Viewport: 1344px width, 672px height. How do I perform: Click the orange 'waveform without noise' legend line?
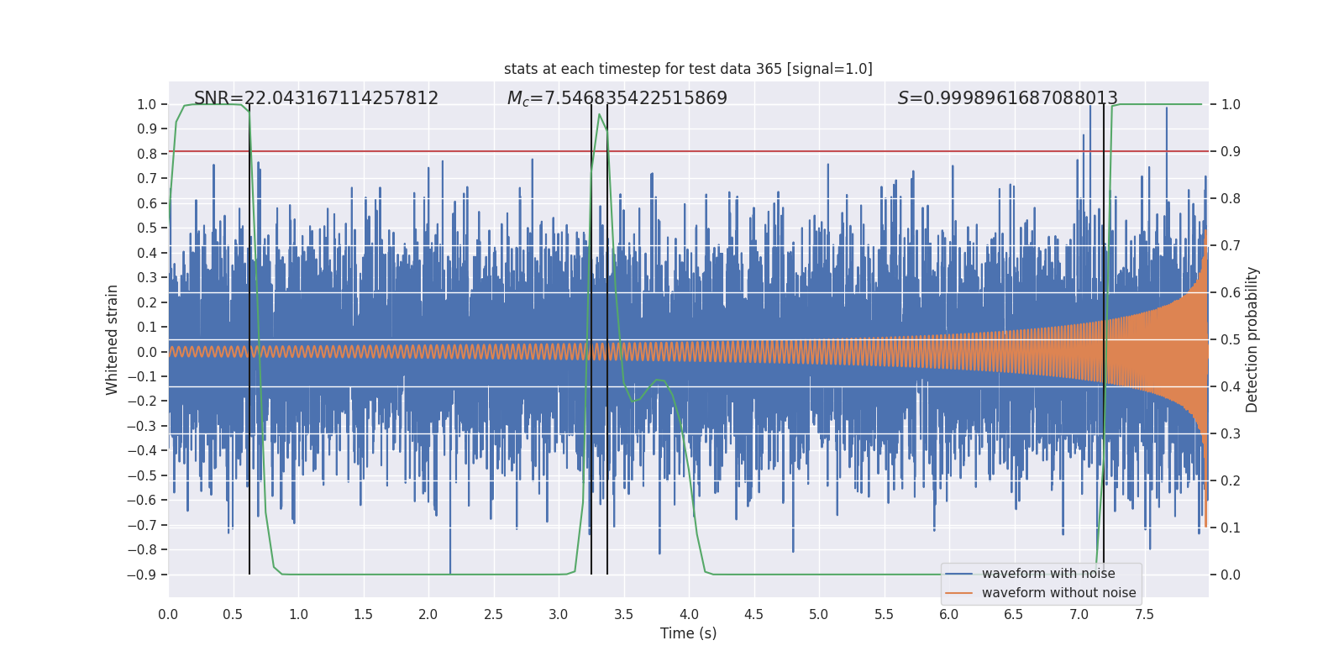coord(958,593)
